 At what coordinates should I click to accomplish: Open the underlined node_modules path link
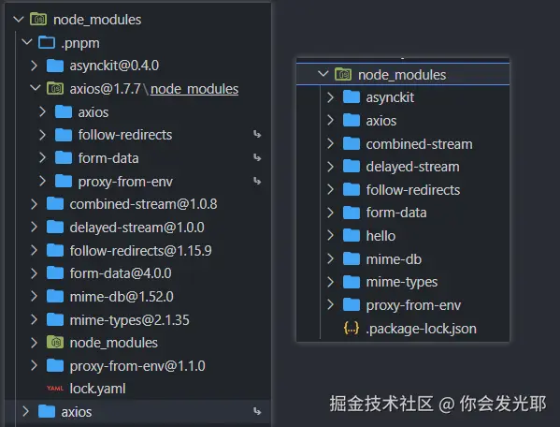[194, 89]
